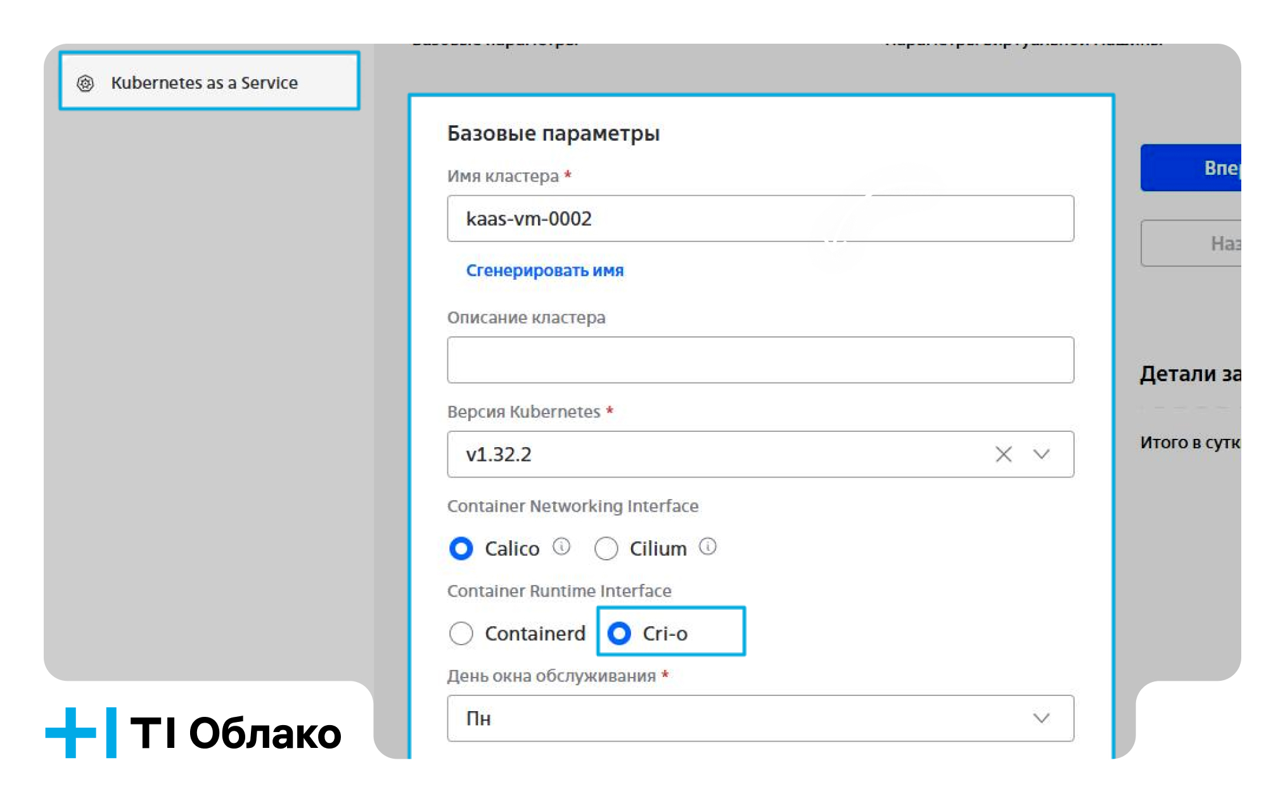Click the Итого в сутки text
Screen dimensions: 1285x803
[1190, 442]
